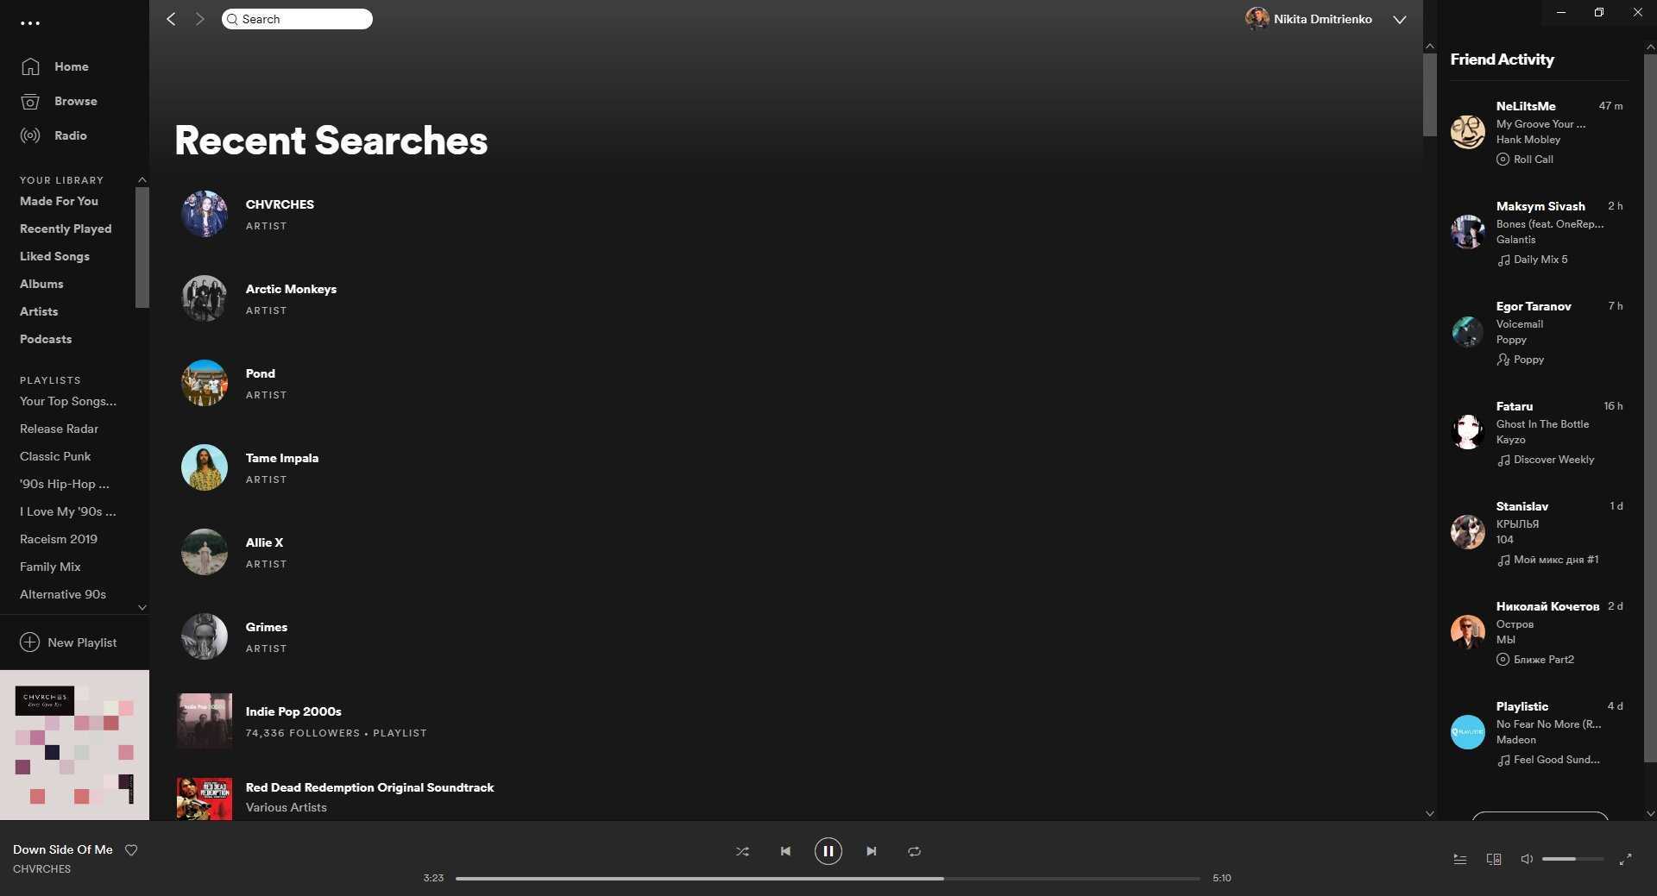Click the Pond artist avatar
Image resolution: width=1657 pixels, height=896 pixels.
(x=205, y=383)
